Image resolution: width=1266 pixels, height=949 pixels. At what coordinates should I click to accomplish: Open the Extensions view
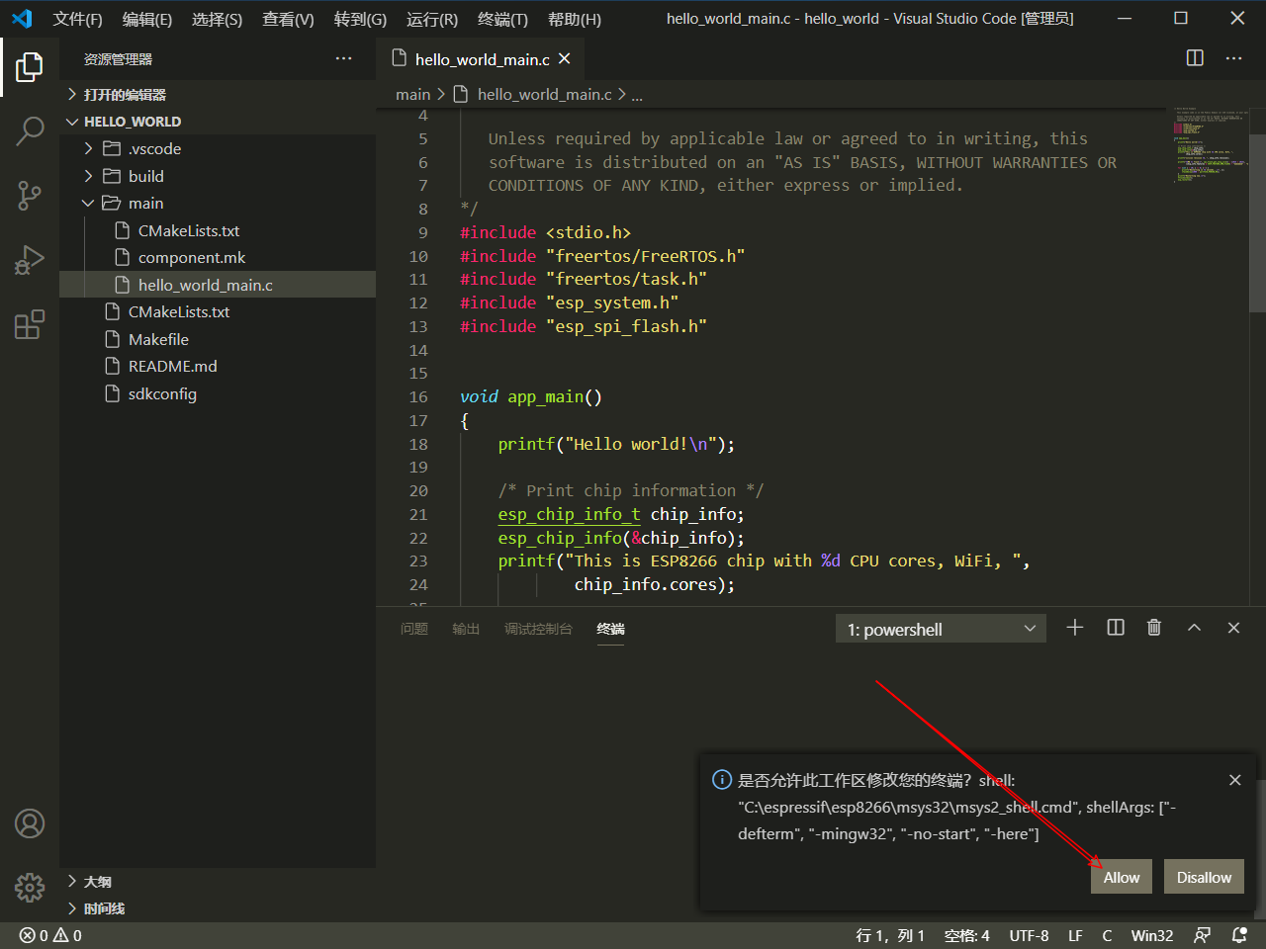pos(30,324)
